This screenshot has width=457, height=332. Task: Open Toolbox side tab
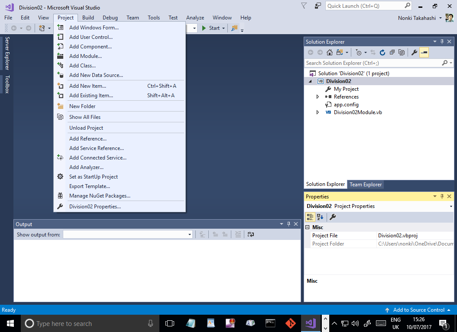7,84
